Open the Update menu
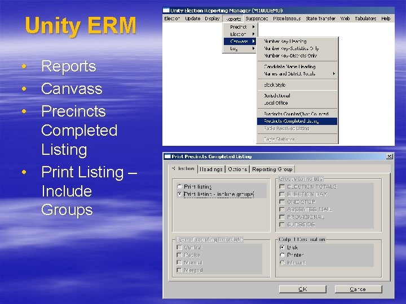The image size is (406, 304). [x=193, y=19]
